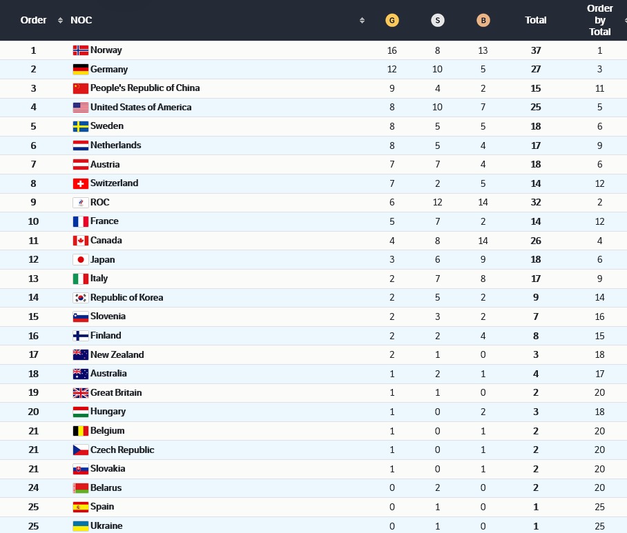Select the New Zealand row name
Image resolution: width=627 pixels, height=533 pixels.
tap(117, 355)
